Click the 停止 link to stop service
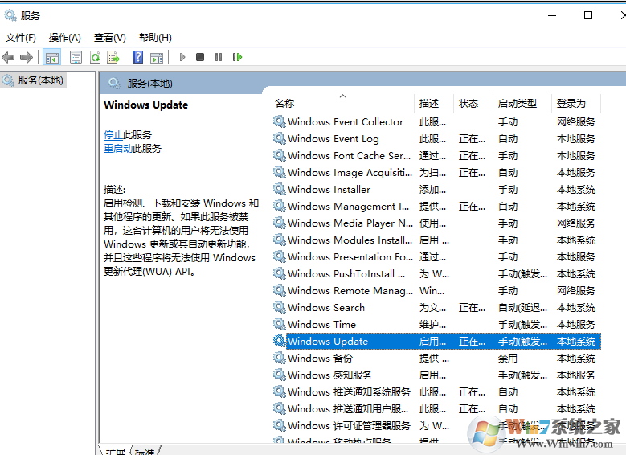This screenshot has height=455, width=626. point(113,134)
